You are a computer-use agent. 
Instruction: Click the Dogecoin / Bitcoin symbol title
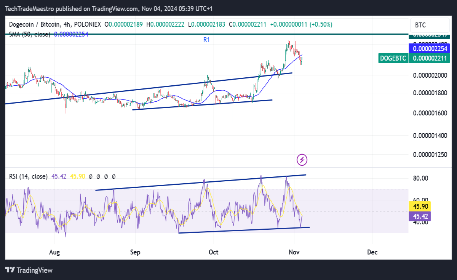pyautogui.click(x=35, y=24)
